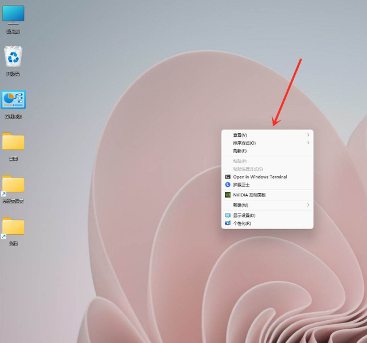The height and width of the screenshot is (343, 367).
Task: Expand the 新建(W) submenu chevron
Action: coord(308,205)
